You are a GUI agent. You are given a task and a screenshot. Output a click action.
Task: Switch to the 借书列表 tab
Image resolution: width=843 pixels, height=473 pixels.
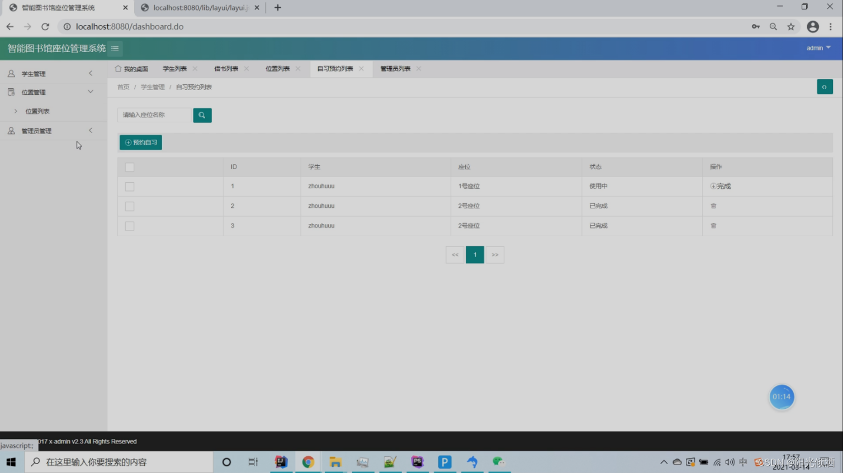coord(226,69)
